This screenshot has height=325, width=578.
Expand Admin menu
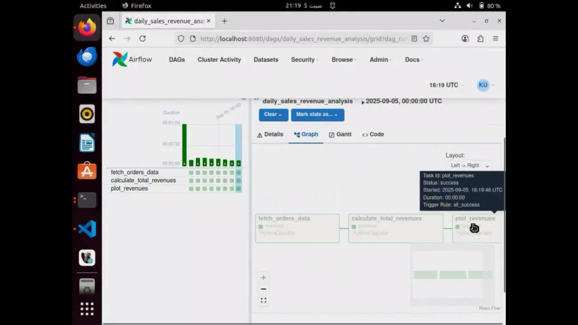coord(381,59)
